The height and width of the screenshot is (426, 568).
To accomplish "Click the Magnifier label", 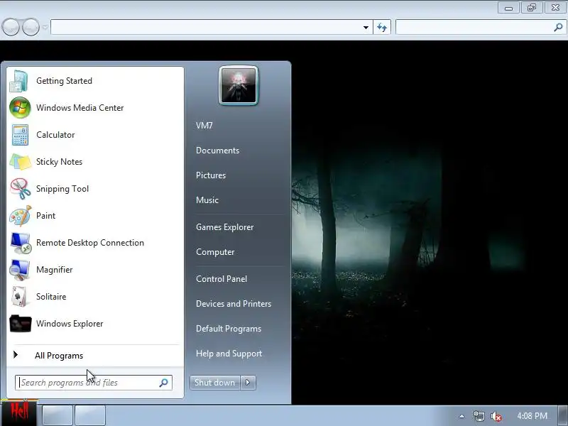I will (55, 270).
